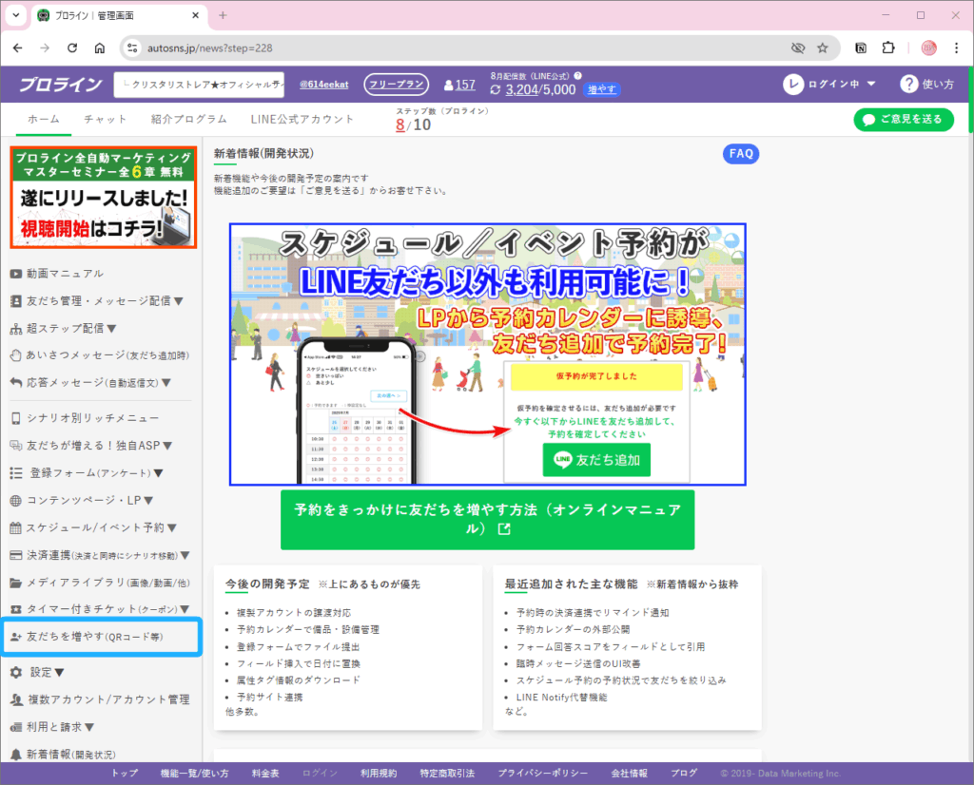Viewport: 974px width, 785px height.
Task: Click the ご意見を送る button
Action: 904,119
